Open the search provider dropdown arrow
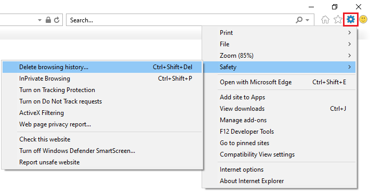The image size is (370, 194). [x=307, y=20]
